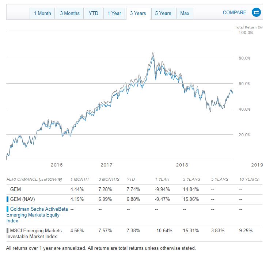Click the 2018 x-axis label
273x256 pixels.
(182, 165)
